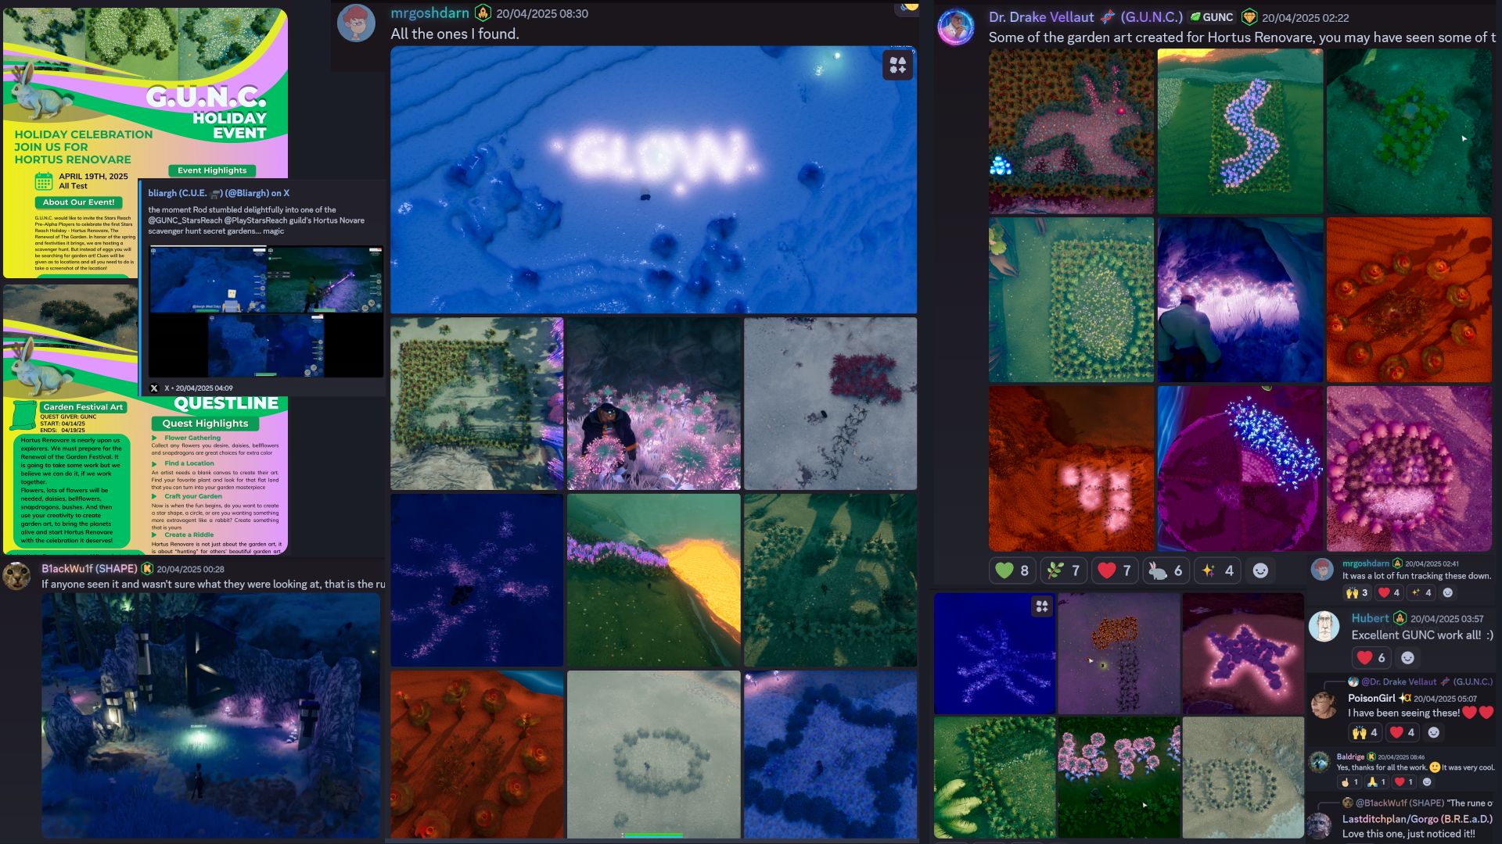The height and width of the screenshot is (844, 1502).
Task: Open the pink rabbit garden art thumbnail
Action: 1071,131
